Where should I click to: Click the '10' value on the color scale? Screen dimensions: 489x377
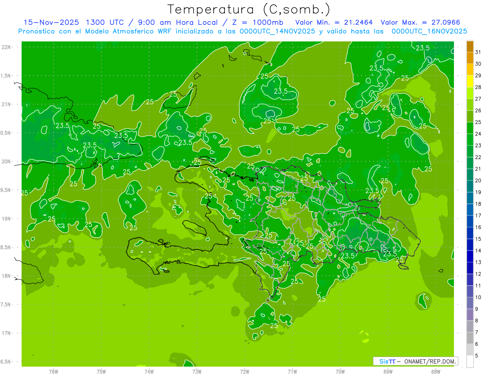click(x=478, y=297)
